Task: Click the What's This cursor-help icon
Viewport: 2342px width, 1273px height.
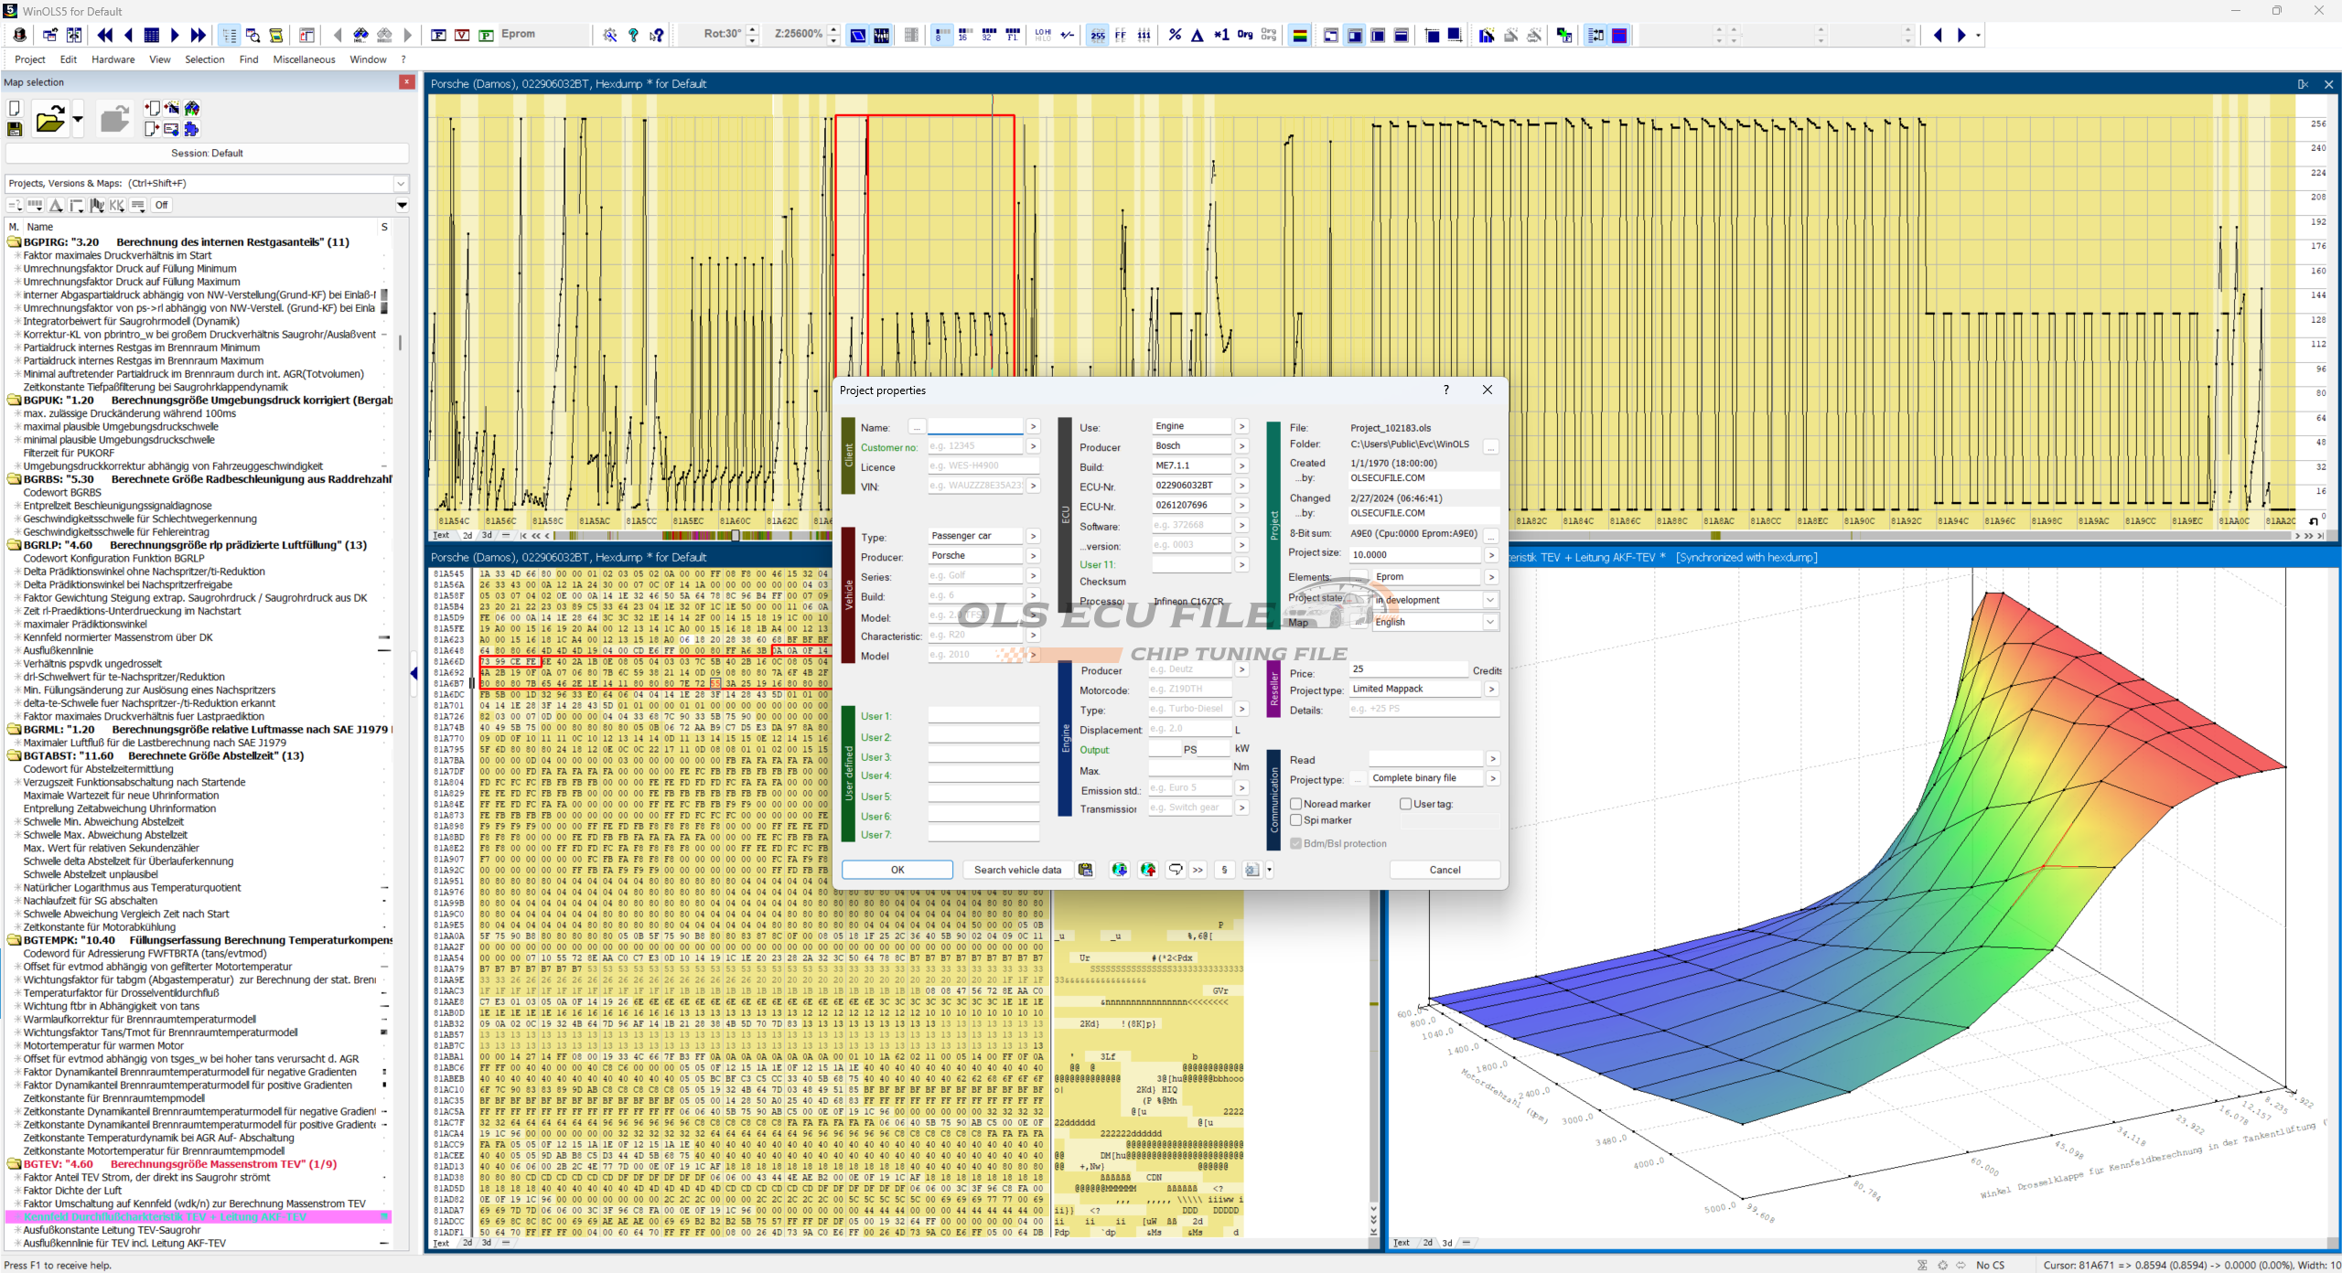Action: [x=657, y=35]
